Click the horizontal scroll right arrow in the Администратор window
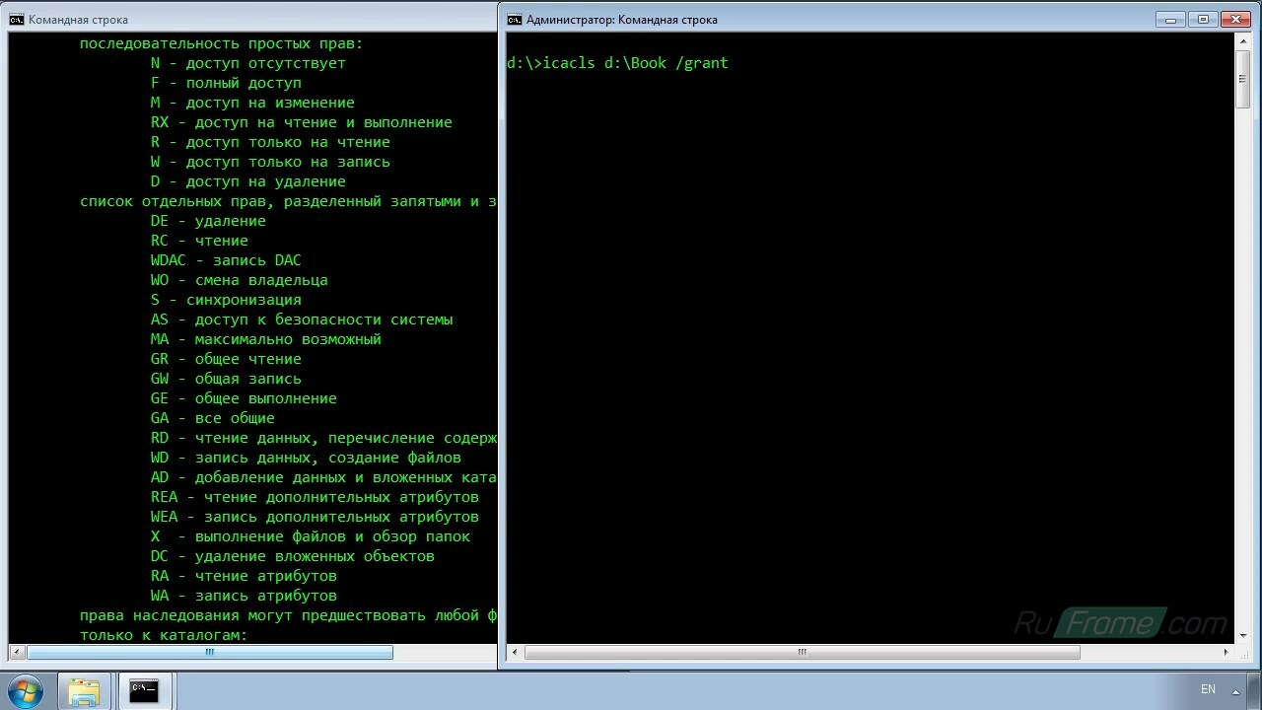 (1226, 652)
